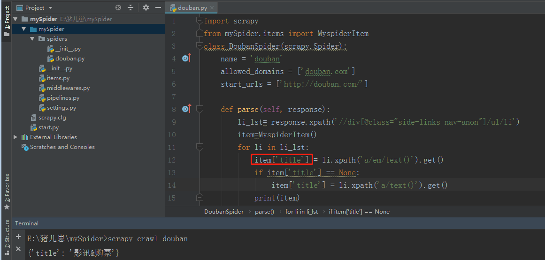
Task: Toggle the fold marker on line 11
Action: tap(200, 147)
